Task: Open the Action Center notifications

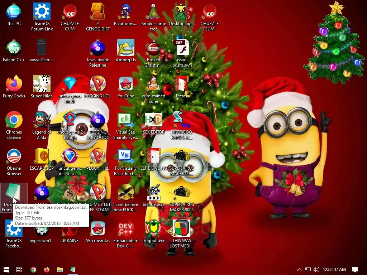Action: tap(355, 270)
